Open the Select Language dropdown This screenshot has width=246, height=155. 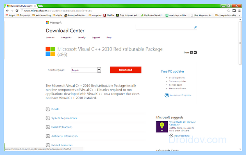point(86,70)
